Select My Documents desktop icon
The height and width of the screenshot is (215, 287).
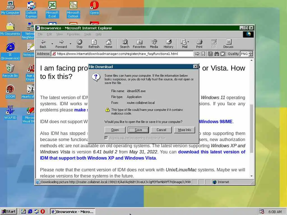coord(10,29)
